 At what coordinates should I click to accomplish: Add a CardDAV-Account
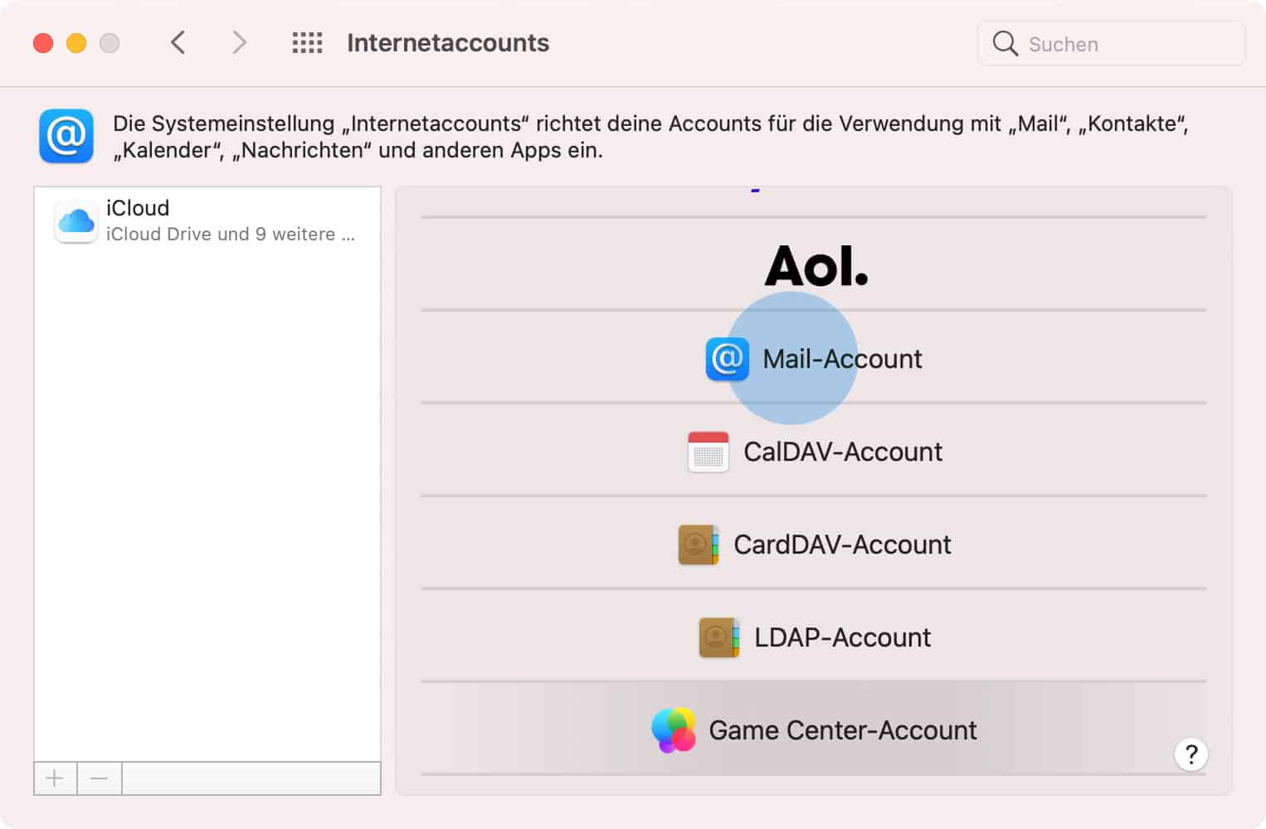(x=814, y=544)
